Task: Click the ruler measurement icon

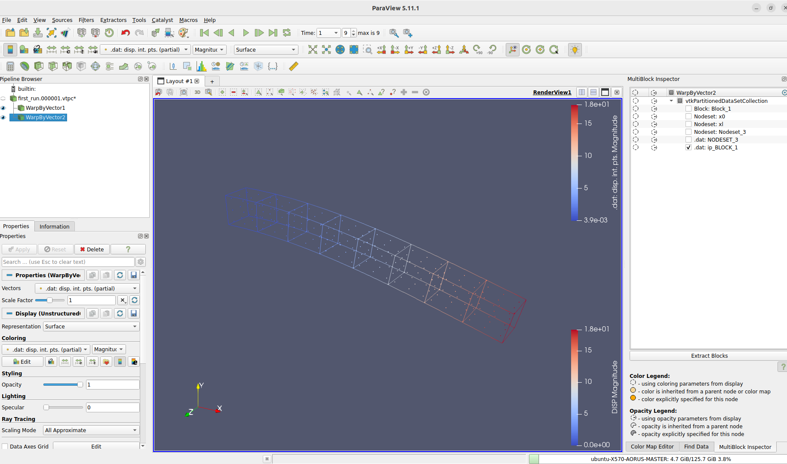Action: [294, 66]
